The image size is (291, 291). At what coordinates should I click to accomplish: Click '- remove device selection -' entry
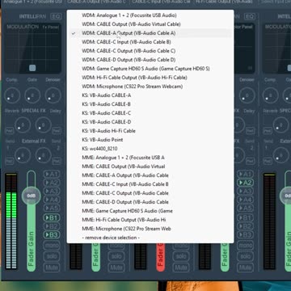pos(150,238)
